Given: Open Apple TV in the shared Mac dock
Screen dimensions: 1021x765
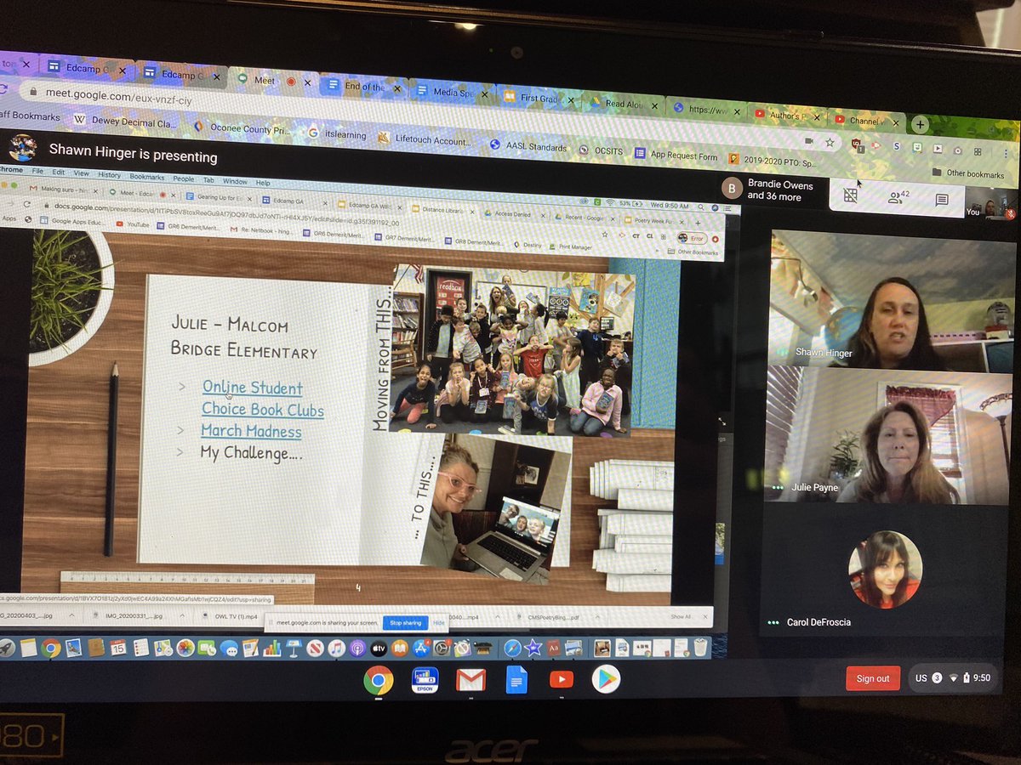Looking at the screenshot, I should click(378, 649).
